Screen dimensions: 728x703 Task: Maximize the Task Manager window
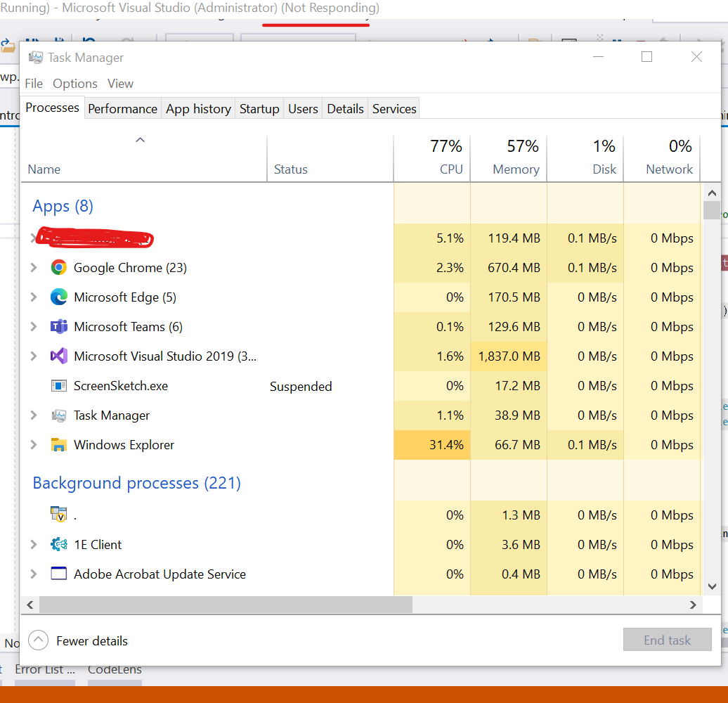point(646,57)
